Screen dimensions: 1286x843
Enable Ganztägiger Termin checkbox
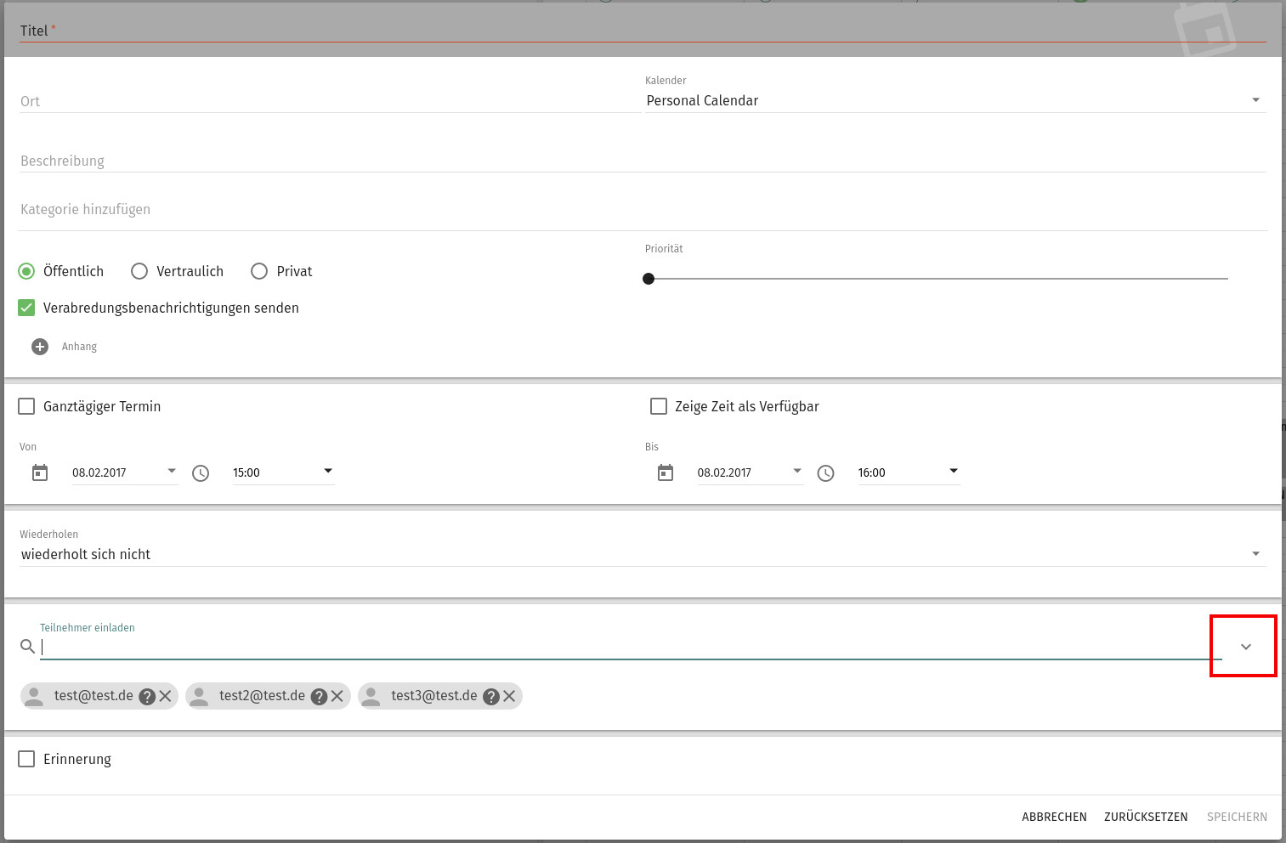click(27, 406)
